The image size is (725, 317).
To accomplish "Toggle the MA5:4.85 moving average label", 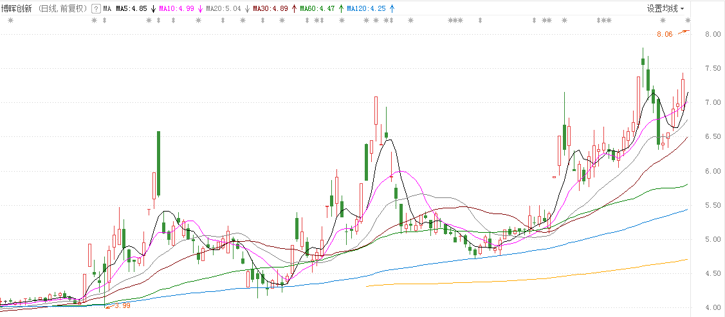I will (131, 9).
